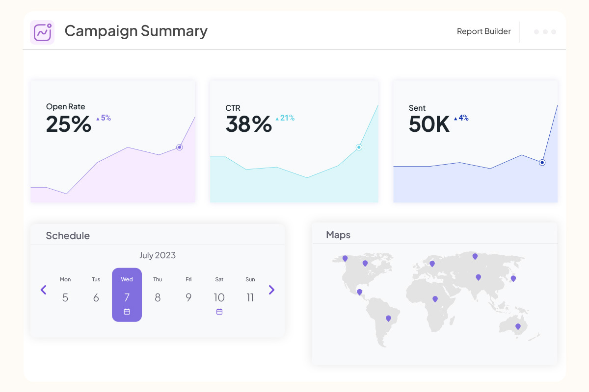
Task: Click the Sent chart data point marker
Action: click(x=542, y=162)
